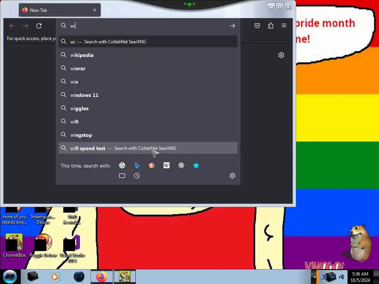Choose the wifi suggestion
This screenshot has height=284, width=379.
(x=148, y=122)
